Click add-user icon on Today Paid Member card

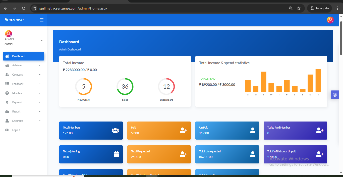pos(320,130)
